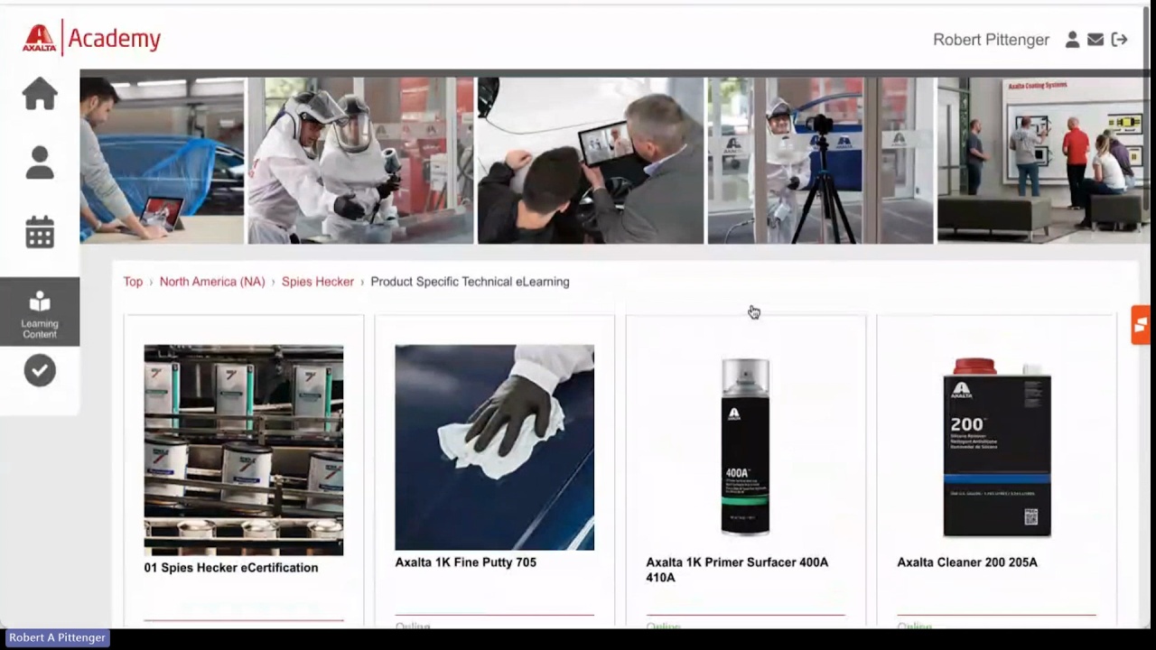Open the Home icon in the sidebar
Image resolution: width=1156 pixels, height=650 pixels.
tap(40, 94)
